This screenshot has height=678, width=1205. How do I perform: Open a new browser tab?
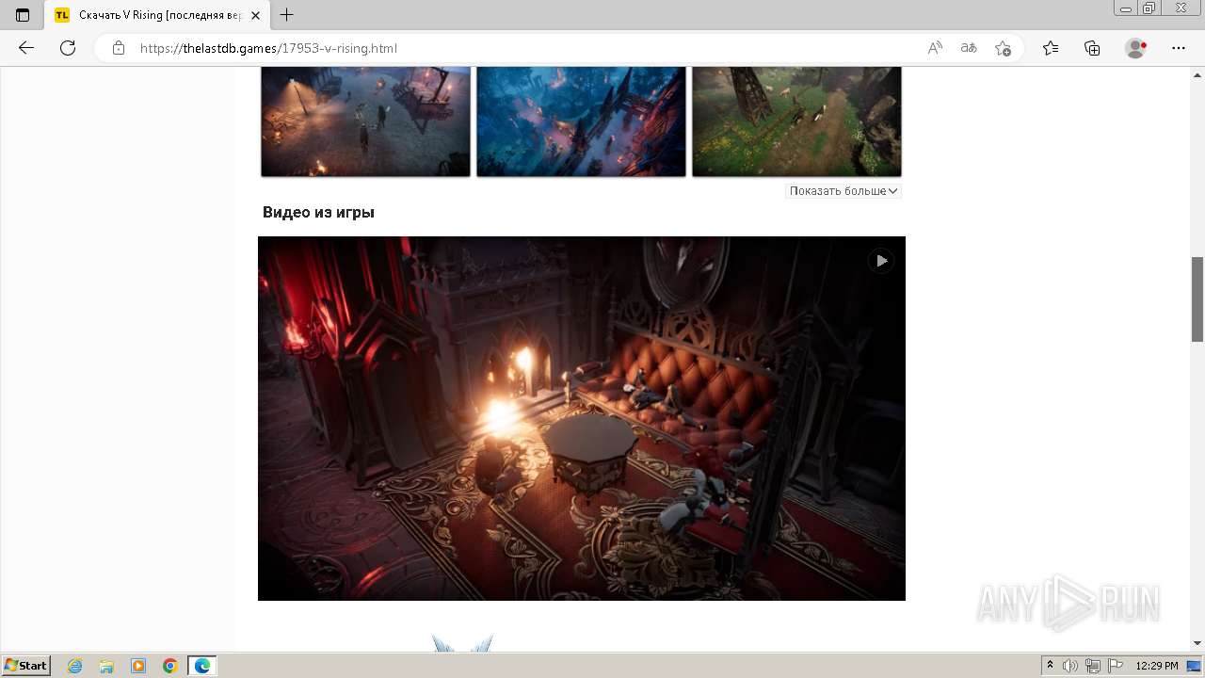(x=287, y=15)
